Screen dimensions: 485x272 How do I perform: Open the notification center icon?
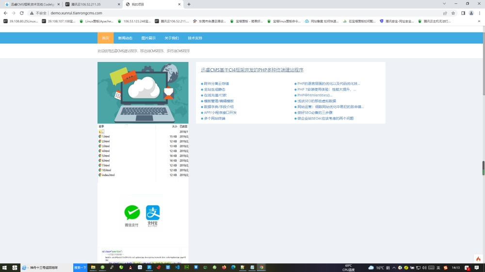click(x=477, y=268)
